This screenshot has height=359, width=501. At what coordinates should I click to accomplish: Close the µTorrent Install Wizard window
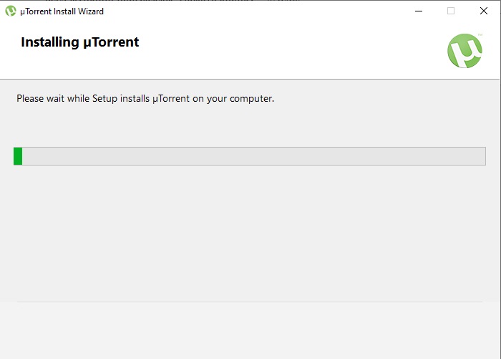484,11
